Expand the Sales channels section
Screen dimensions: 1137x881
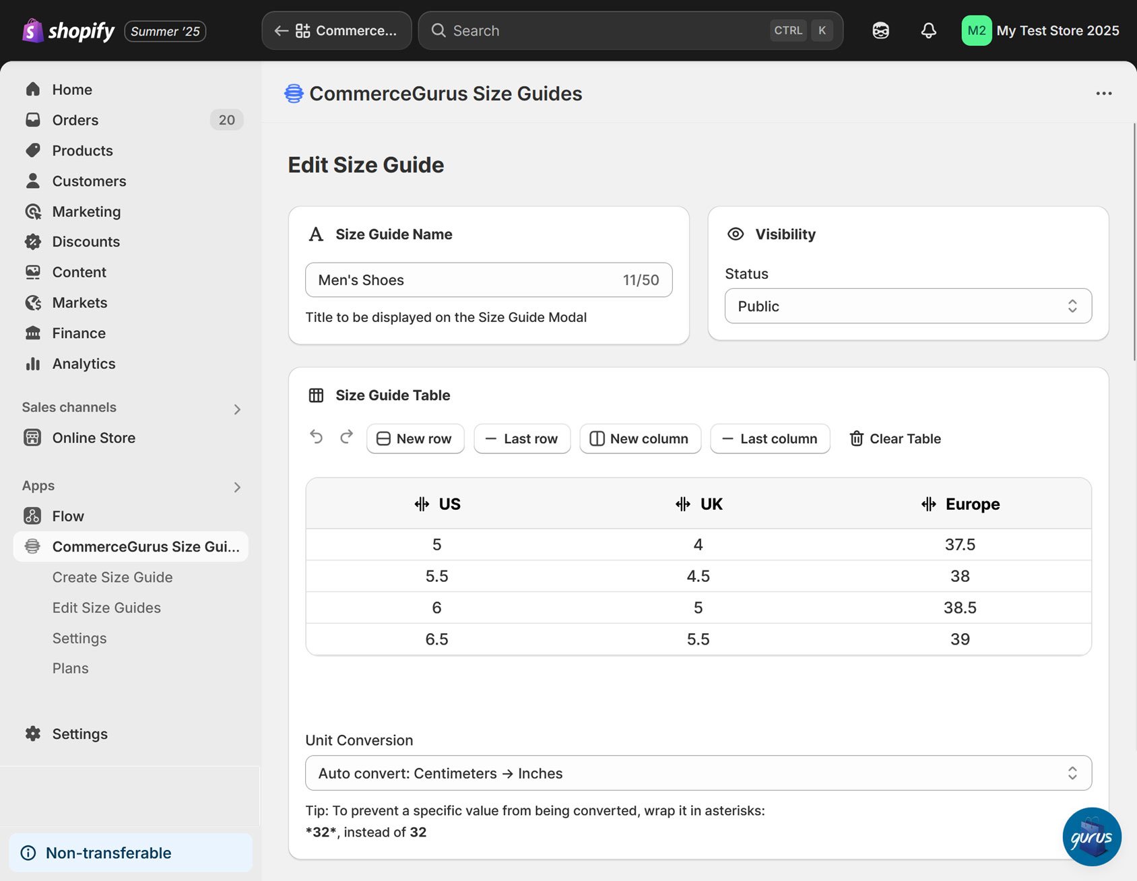coord(237,409)
